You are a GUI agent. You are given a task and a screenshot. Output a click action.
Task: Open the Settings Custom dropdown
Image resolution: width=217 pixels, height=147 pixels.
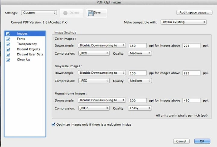[39, 13]
